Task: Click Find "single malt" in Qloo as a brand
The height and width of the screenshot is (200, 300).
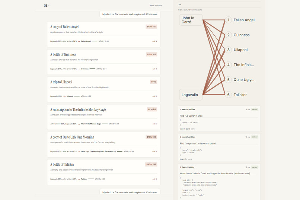Action: (x=198, y=143)
